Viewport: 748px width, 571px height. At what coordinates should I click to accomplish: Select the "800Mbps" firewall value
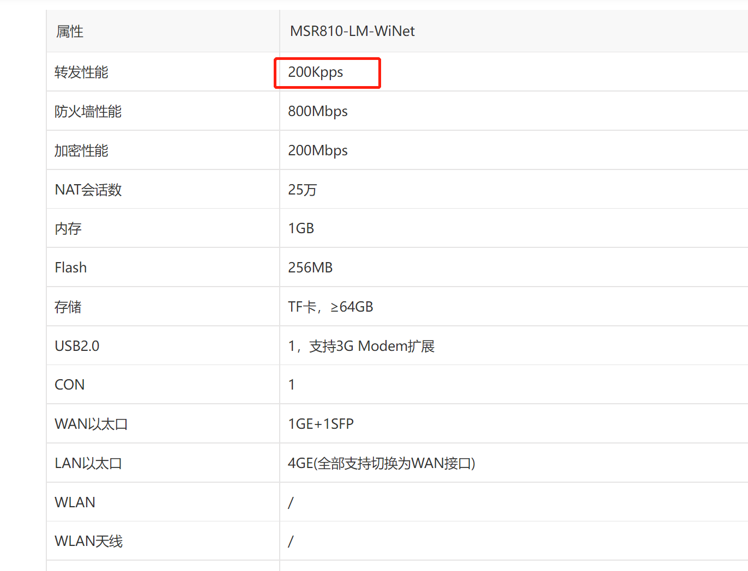318,111
